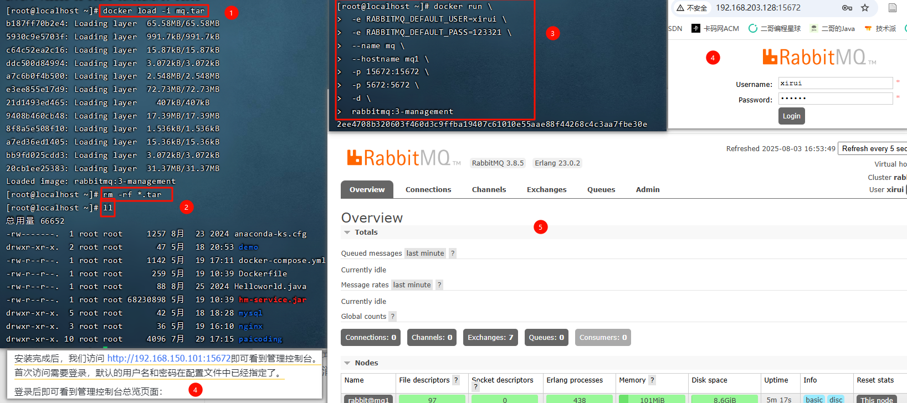Click the RabbitMQ 3.8.5 version label
Image resolution: width=907 pixels, height=403 pixels.
tap(498, 163)
